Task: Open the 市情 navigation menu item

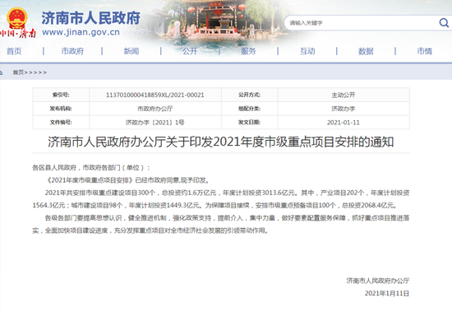Action: point(425,51)
